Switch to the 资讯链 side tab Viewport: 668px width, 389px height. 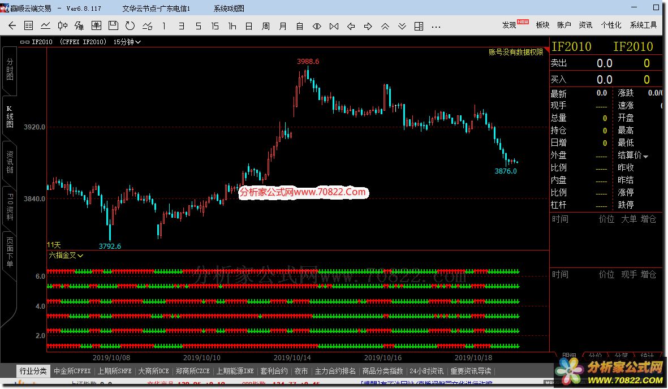(x=10, y=162)
